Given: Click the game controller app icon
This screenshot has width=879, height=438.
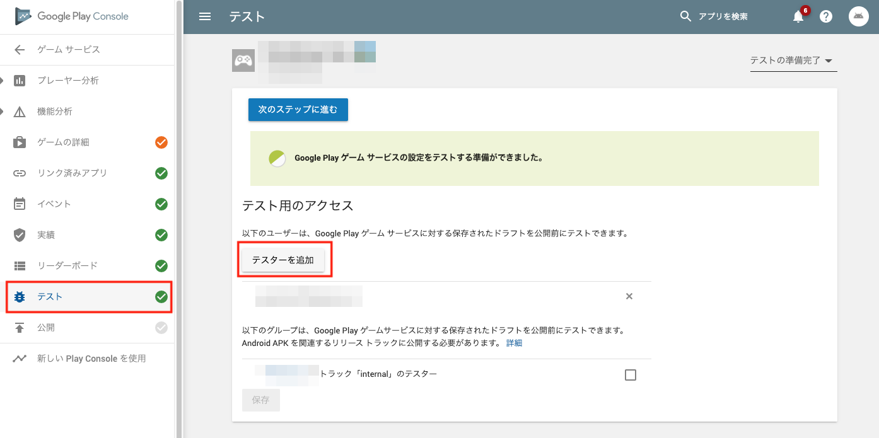Looking at the screenshot, I should click(243, 61).
